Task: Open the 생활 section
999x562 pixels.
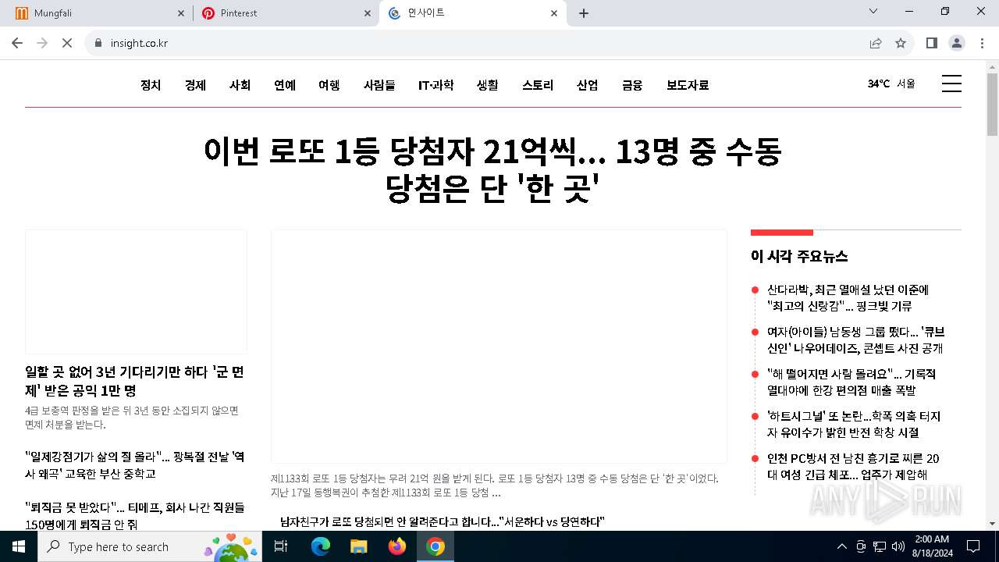Action: (488, 85)
